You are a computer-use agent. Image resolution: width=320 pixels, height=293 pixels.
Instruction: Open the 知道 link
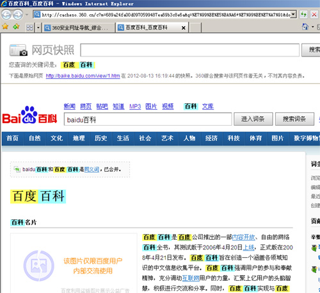[118, 106]
